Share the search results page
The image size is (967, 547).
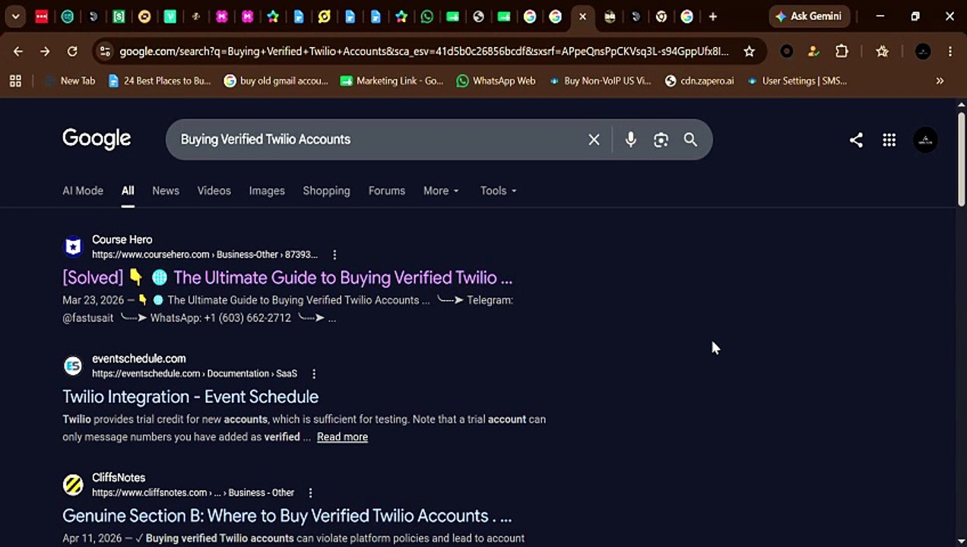(856, 140)
